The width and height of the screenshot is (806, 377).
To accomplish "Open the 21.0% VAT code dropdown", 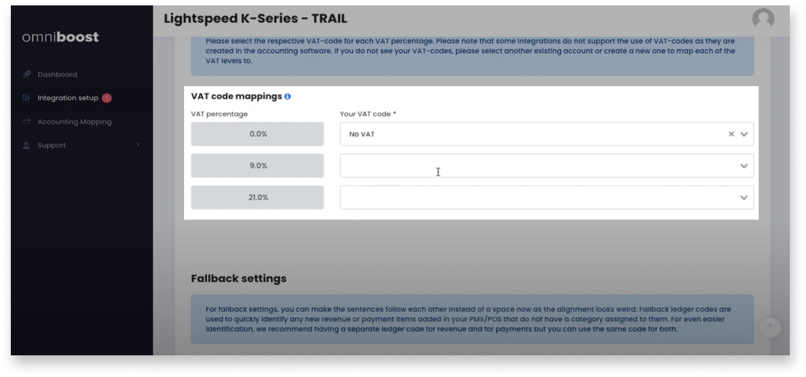I will 546,198.
